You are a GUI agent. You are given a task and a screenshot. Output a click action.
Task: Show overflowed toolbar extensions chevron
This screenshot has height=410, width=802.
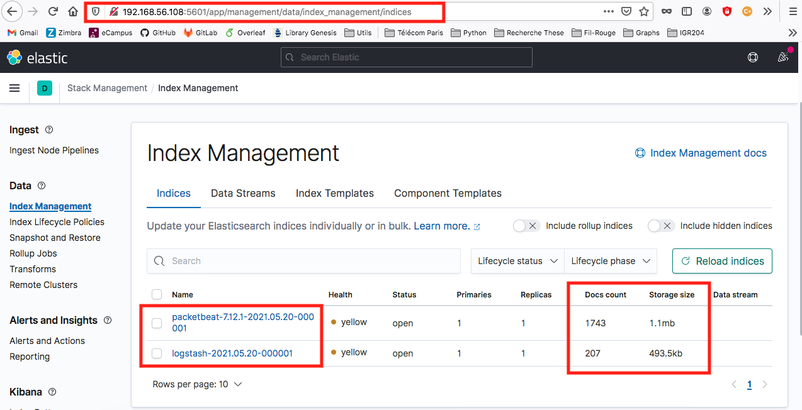[x=767, y=11]
